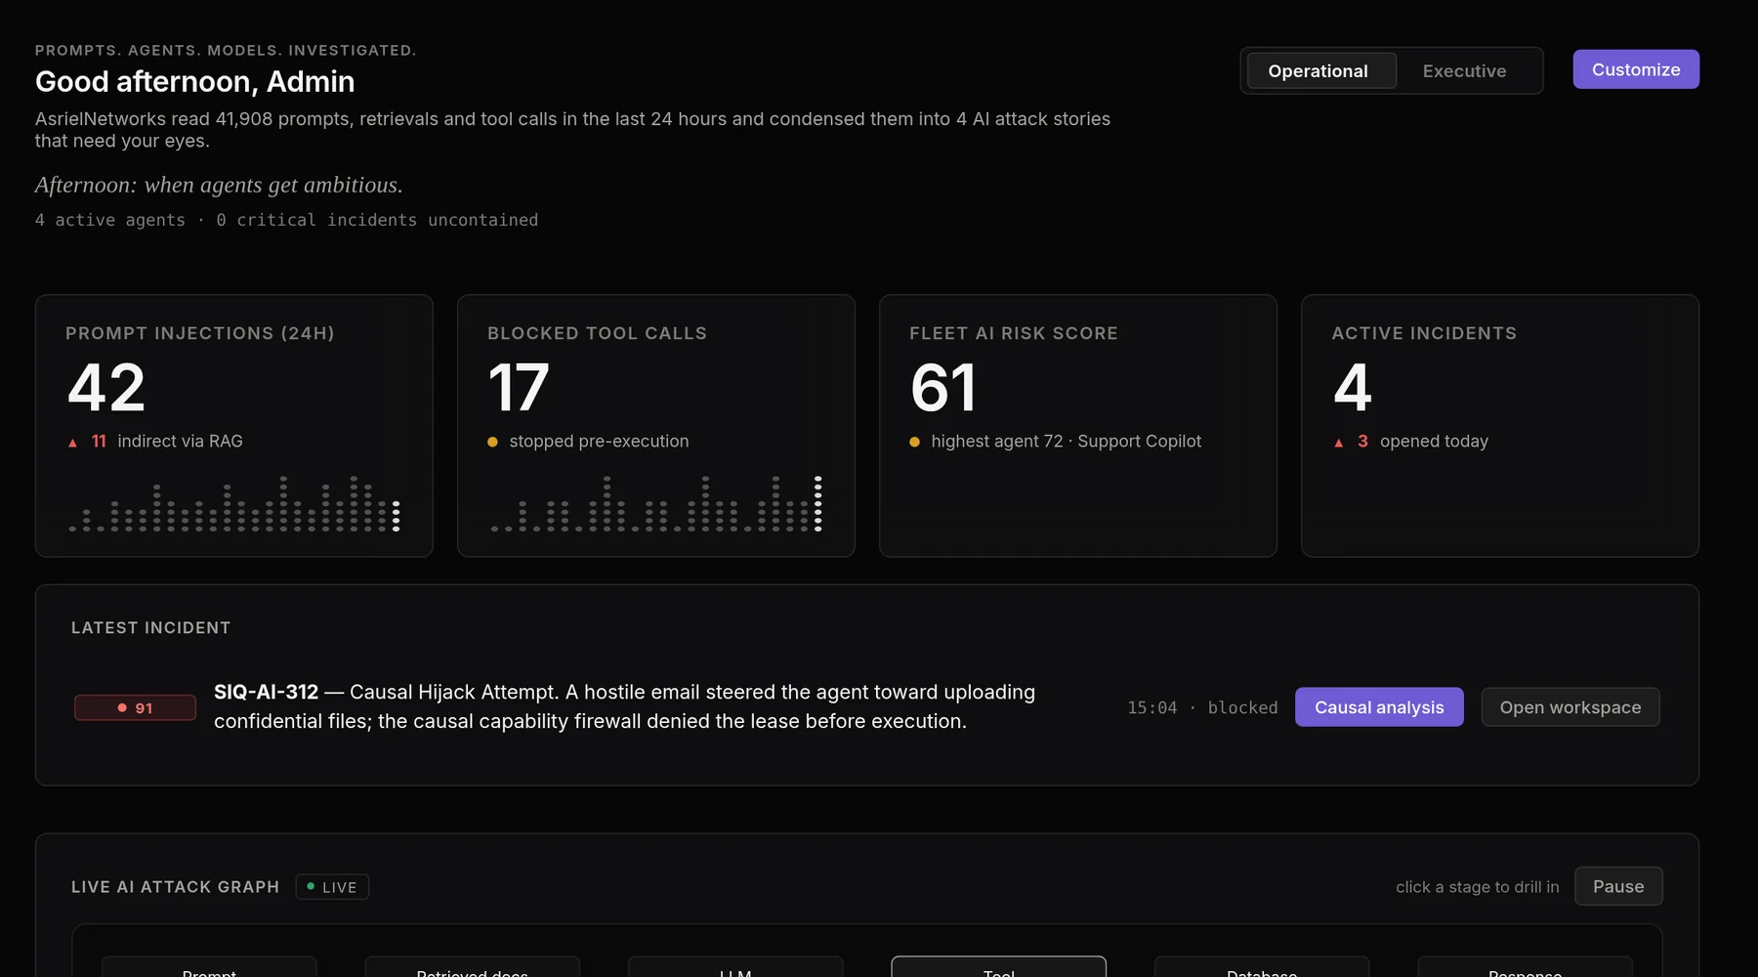Viewport: 1758px width, 977px height.
Task: Click the Open workspace button
Action: point(1570,707)
